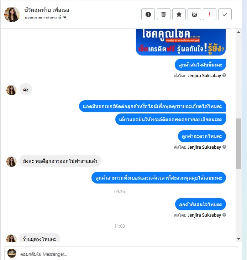Screen dimensions: 247x260
Task: Select the 'ลูกค้ายังสนใจไหมคะ' message bubble
Action: point(200,204)
